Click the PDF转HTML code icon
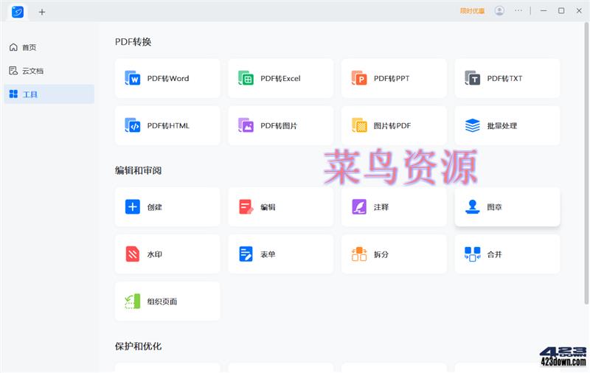Image resolution: width=590 pixels, height=373 pixels. pos(133,125)
